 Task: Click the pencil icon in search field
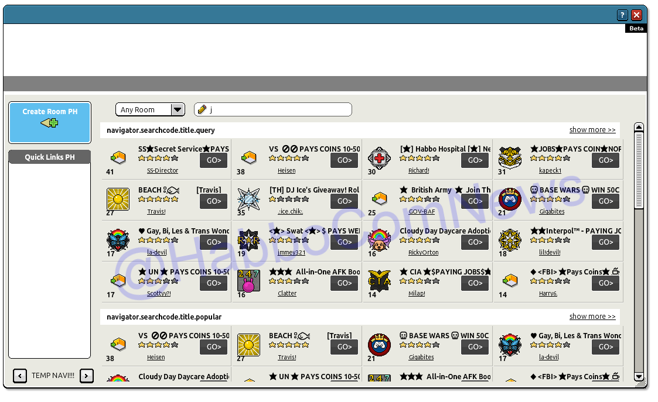pos(202,109)
